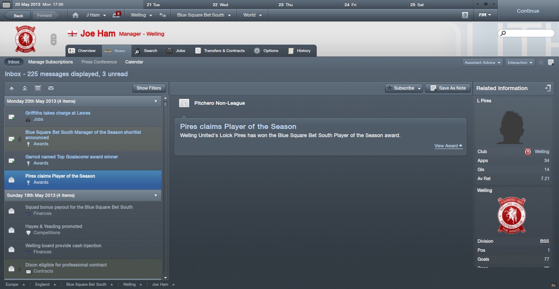Viewport: 559px width, 289px height.
Task: Open the Assistant Advice dropdown
Action: pos(482,62)
